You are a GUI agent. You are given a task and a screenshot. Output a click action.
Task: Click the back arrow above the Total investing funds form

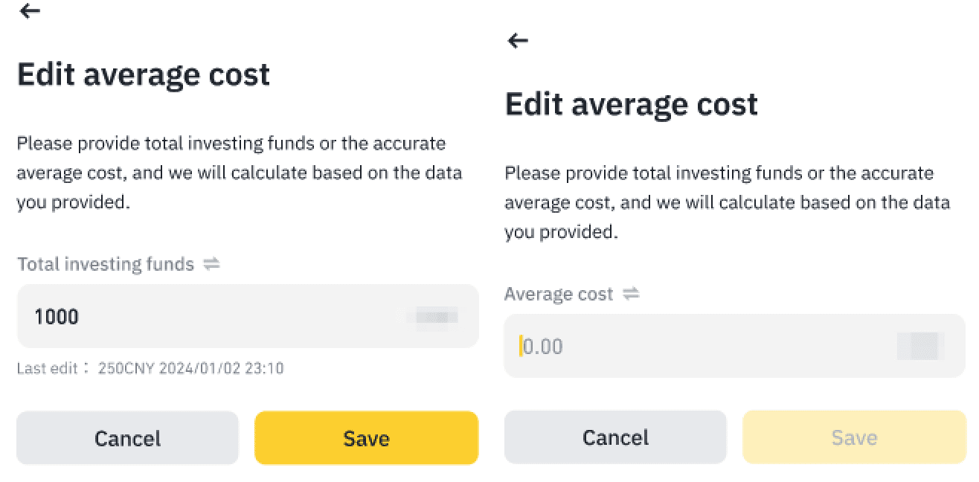[x=30, y=11]
